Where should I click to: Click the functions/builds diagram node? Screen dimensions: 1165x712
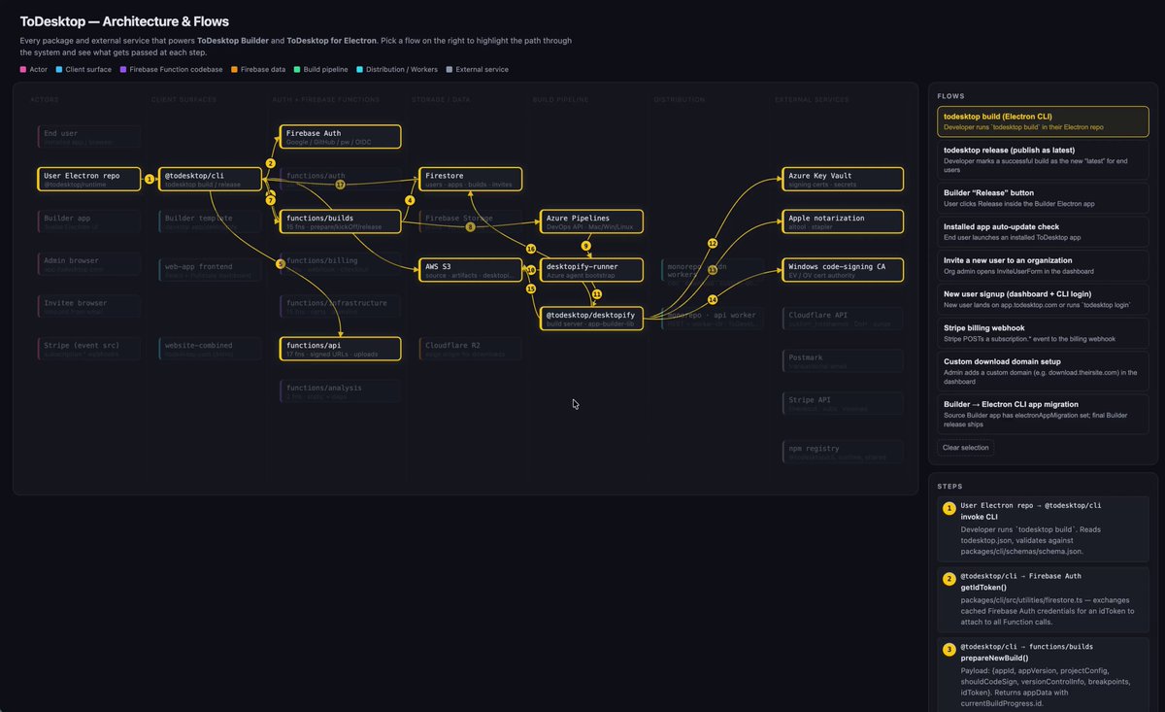tap(341, 221)
